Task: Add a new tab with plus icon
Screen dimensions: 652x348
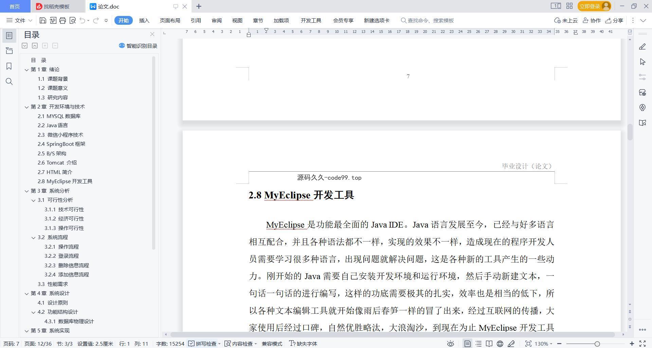Action: tap(199, 6)
